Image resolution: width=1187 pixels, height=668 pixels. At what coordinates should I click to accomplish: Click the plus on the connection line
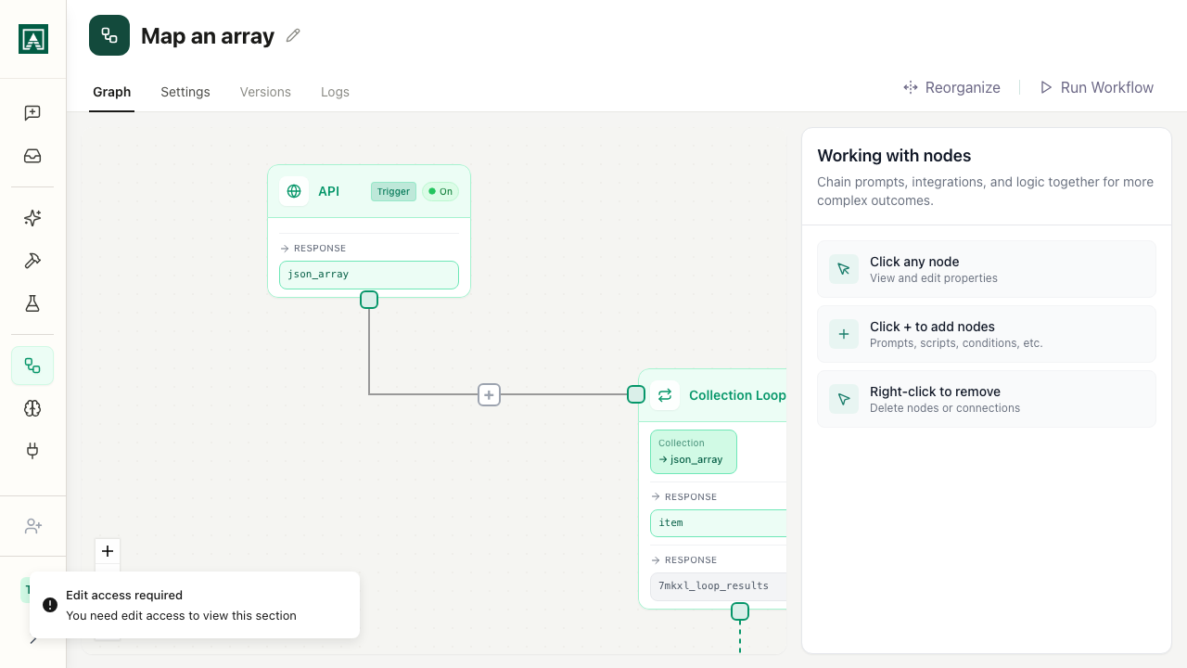pyautogui.click(x=490, y=394)
